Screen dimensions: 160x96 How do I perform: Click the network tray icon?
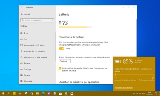pos(140,93)
